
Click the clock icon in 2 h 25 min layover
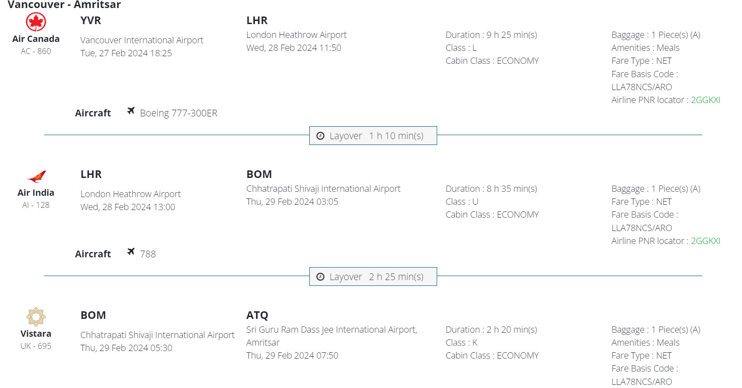click(x=320, y=277)
